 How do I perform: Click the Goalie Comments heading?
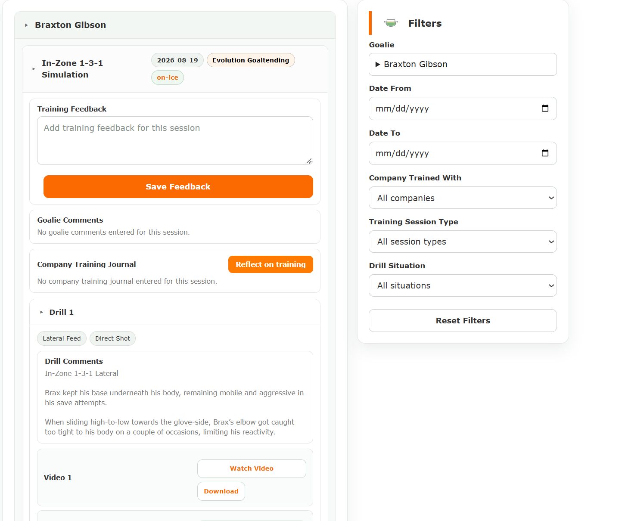coord(70,220)
